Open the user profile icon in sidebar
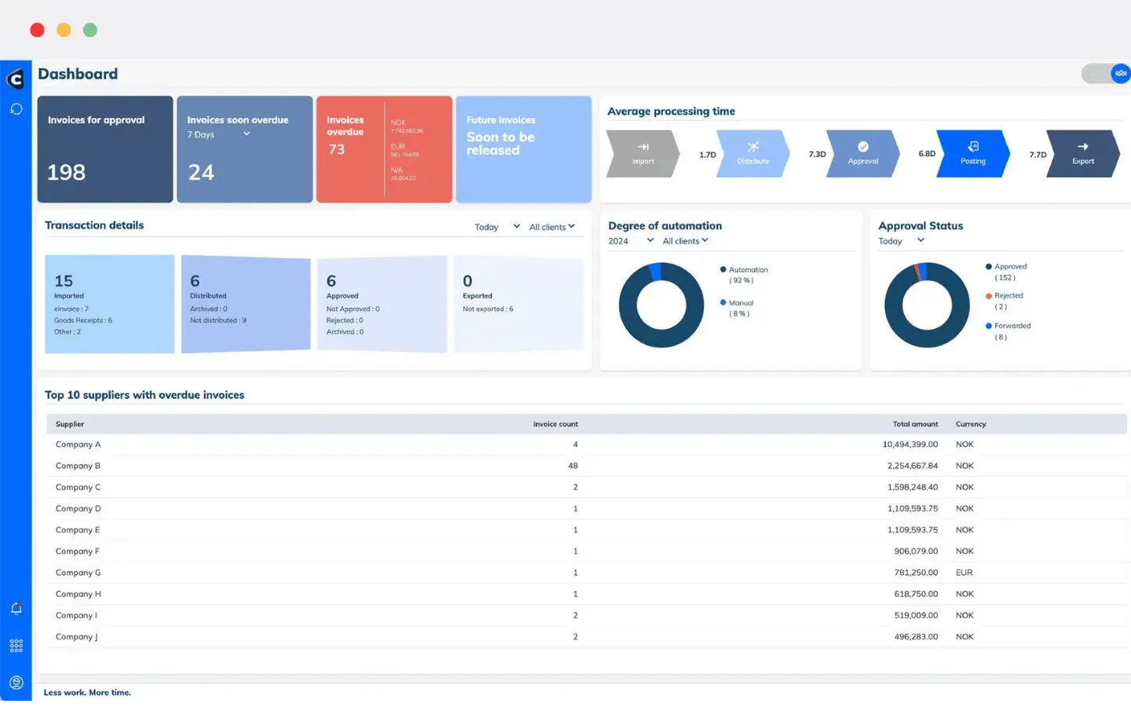 pos(16,683)
